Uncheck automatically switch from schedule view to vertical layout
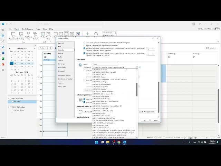The height and width of the screenshot is (166, 221). [x=84, y=53]
